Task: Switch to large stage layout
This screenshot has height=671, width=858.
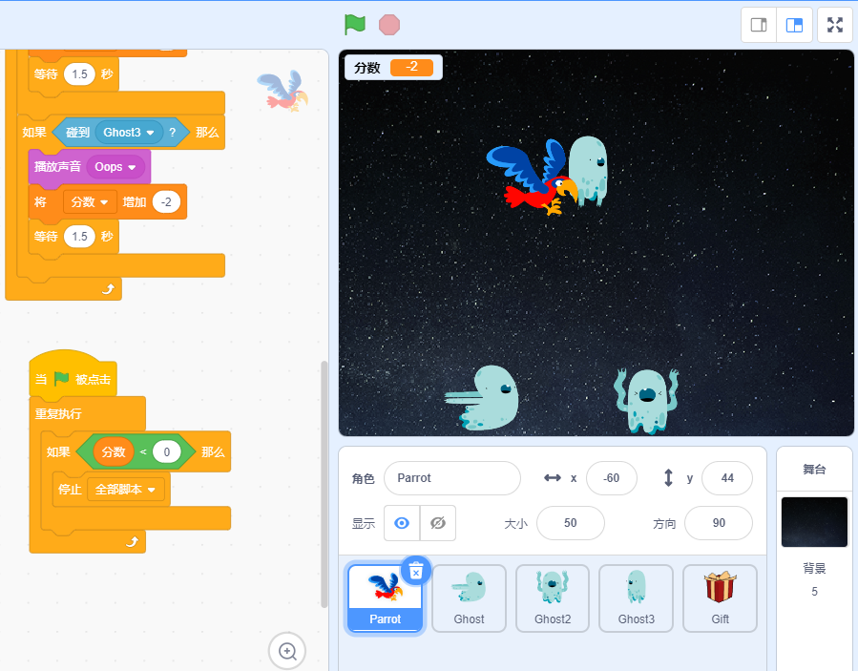Action: pyautogui.click(x=794, y=25)
